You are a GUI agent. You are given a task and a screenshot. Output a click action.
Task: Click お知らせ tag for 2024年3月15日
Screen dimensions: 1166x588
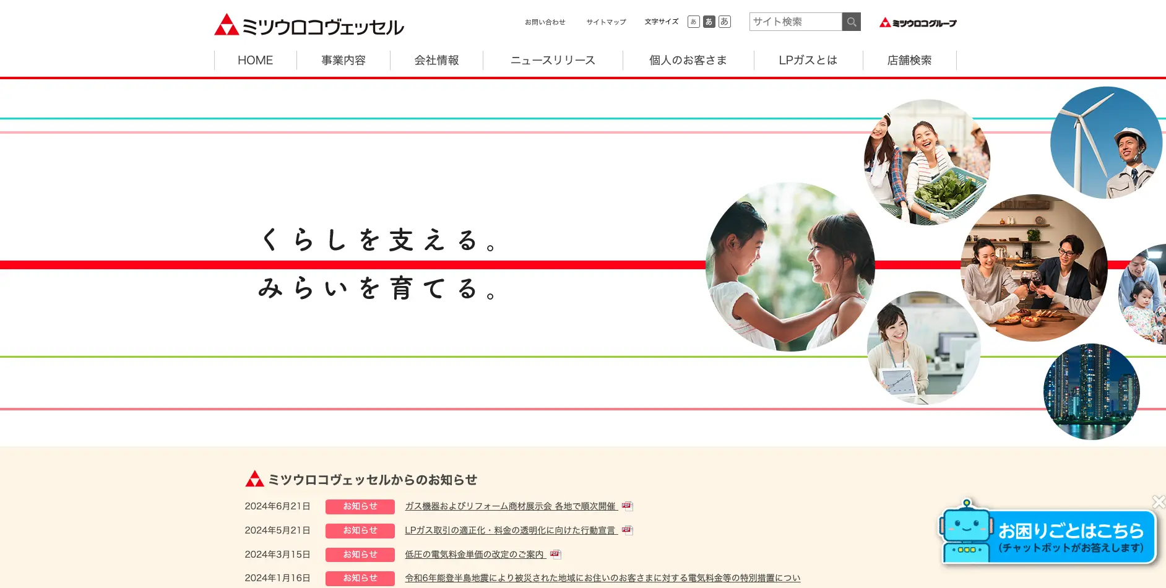point(360,555)
